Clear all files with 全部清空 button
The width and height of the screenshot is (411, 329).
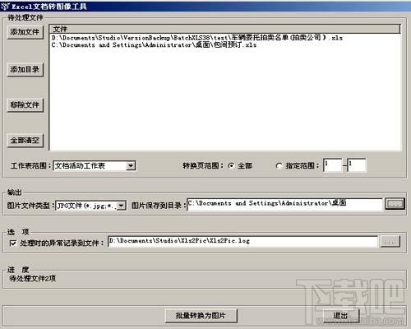25,141
